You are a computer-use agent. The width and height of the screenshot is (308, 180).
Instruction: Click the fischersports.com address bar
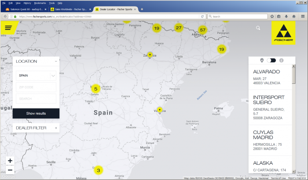pyautogui.click(x=108, y=17)
